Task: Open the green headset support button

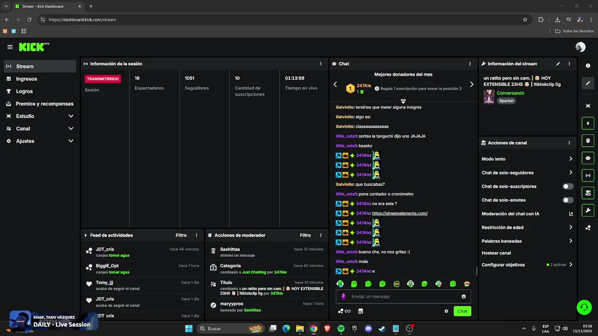Action: (x=584, y=307)
